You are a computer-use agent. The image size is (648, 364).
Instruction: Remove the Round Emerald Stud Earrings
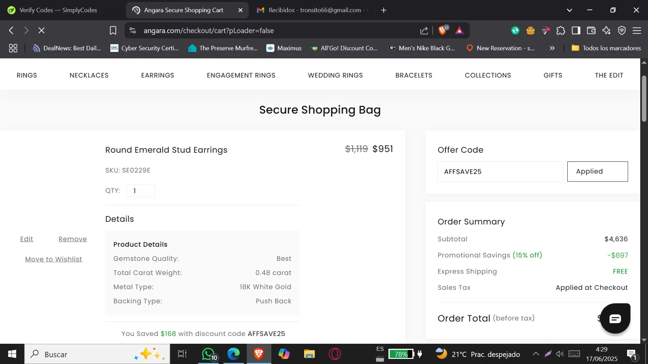pos(73,239)
